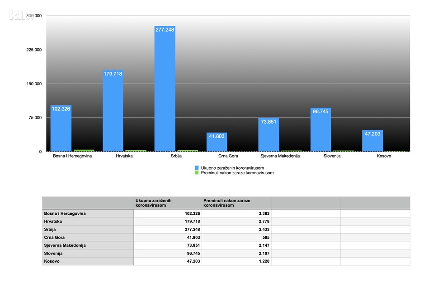Select the Kosovo row header in table

pyautogui.click(x=88, y=261)
